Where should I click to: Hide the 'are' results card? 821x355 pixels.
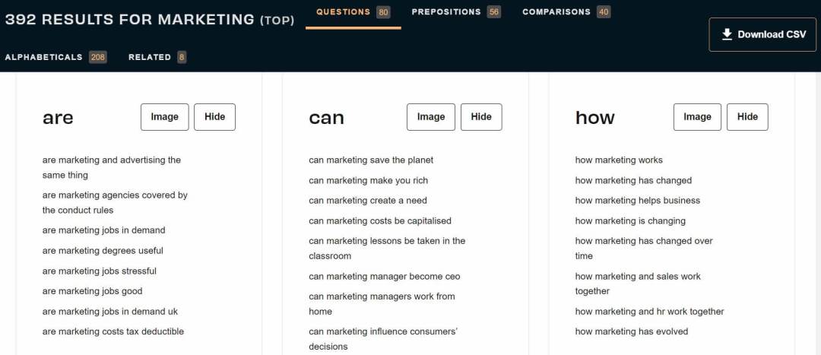(x=214, y=117)
